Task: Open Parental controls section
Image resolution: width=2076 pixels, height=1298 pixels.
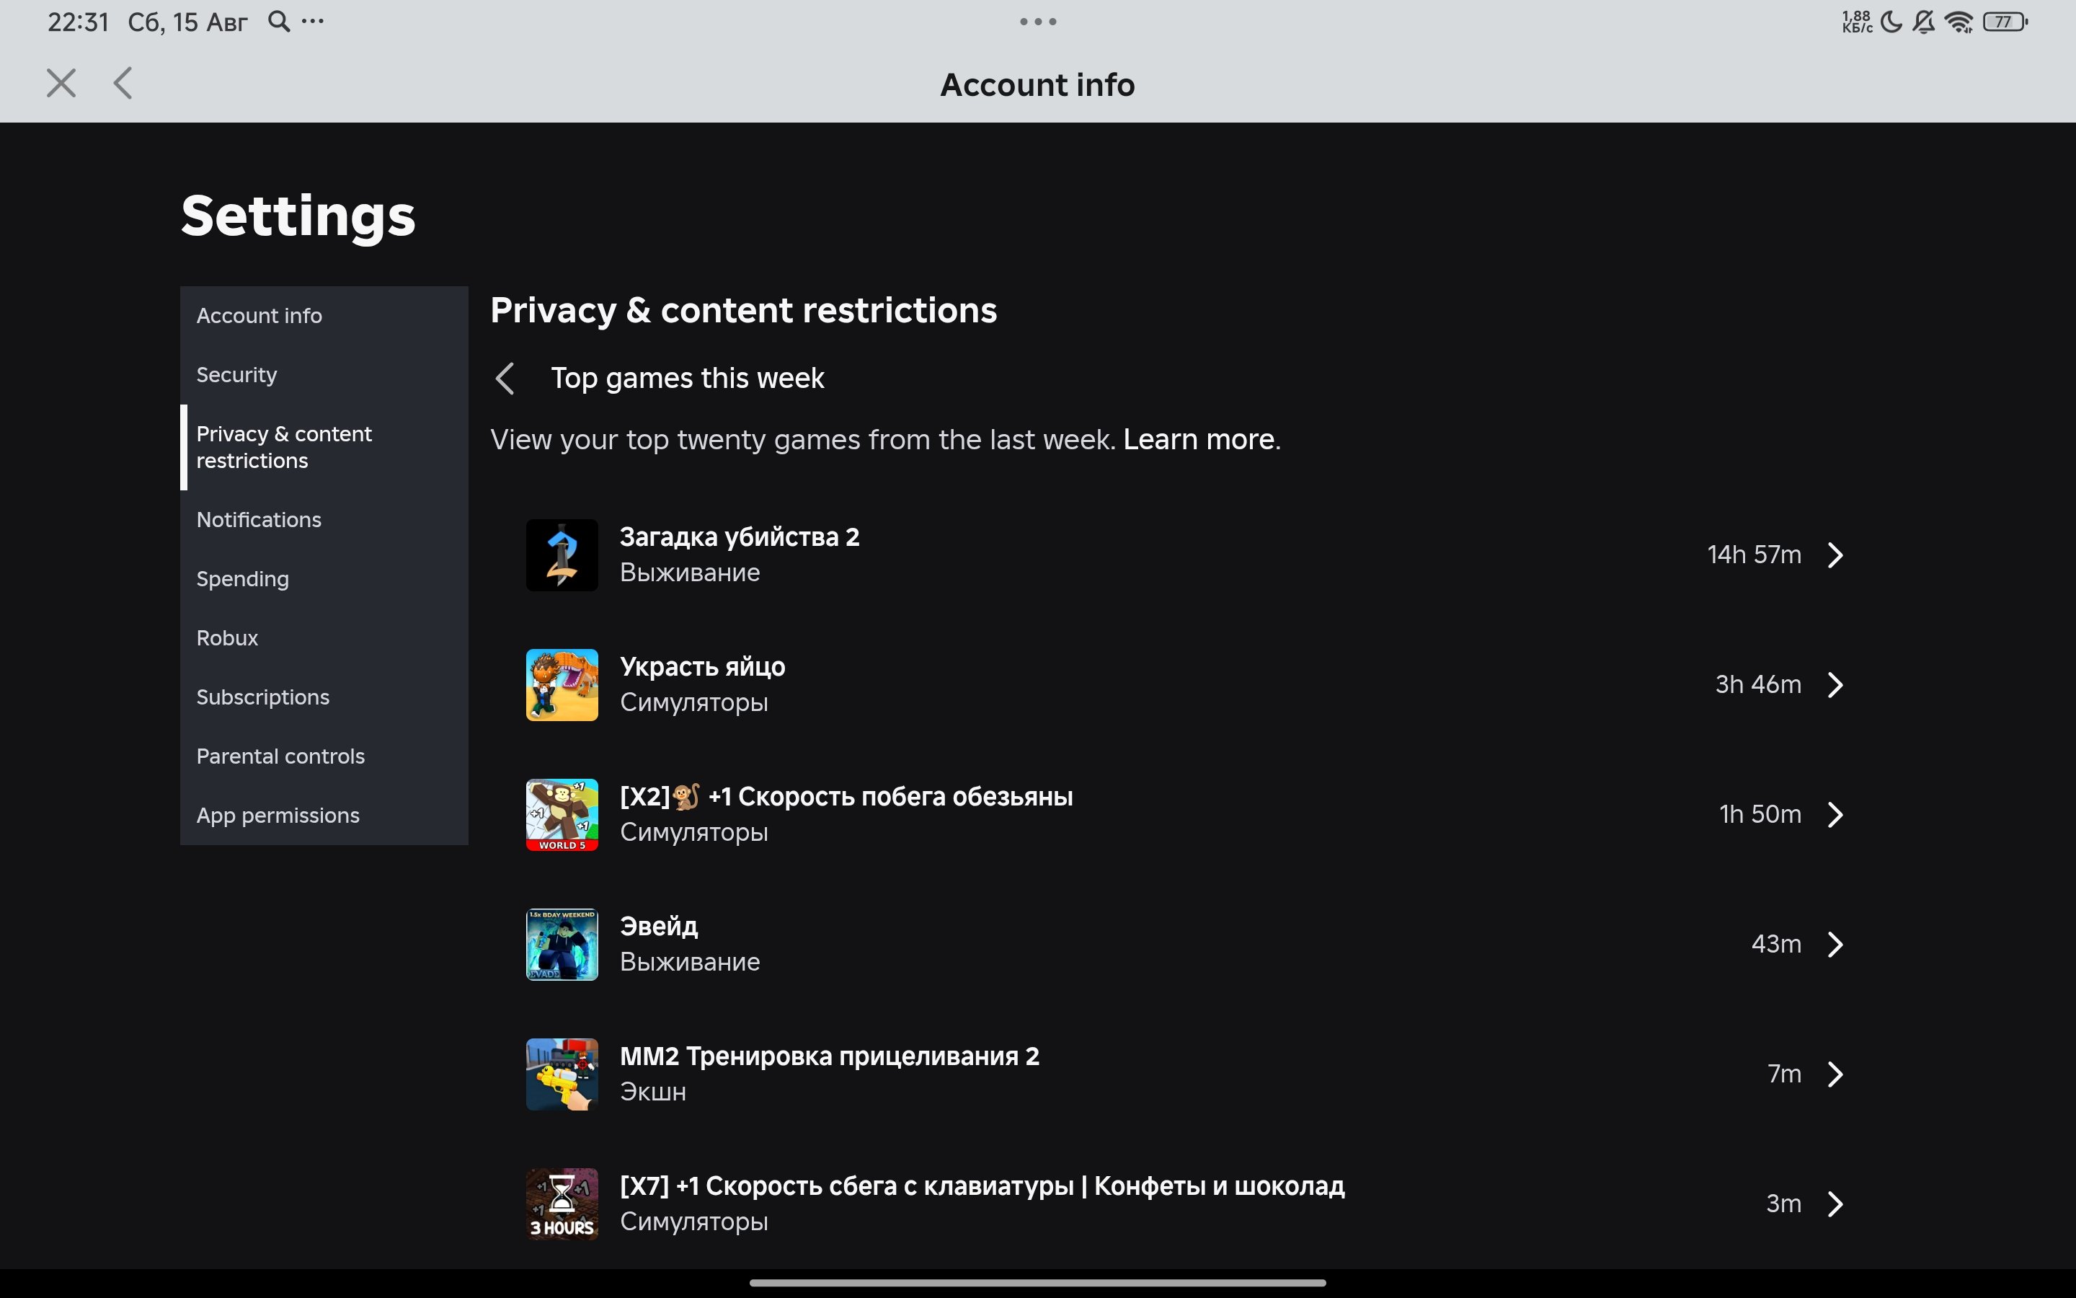Action: point(324,757)
